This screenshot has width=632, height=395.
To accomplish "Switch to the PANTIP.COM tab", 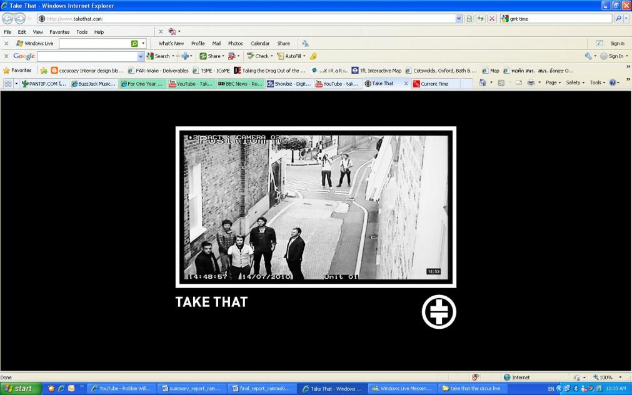I will click(x=44, y=83).
